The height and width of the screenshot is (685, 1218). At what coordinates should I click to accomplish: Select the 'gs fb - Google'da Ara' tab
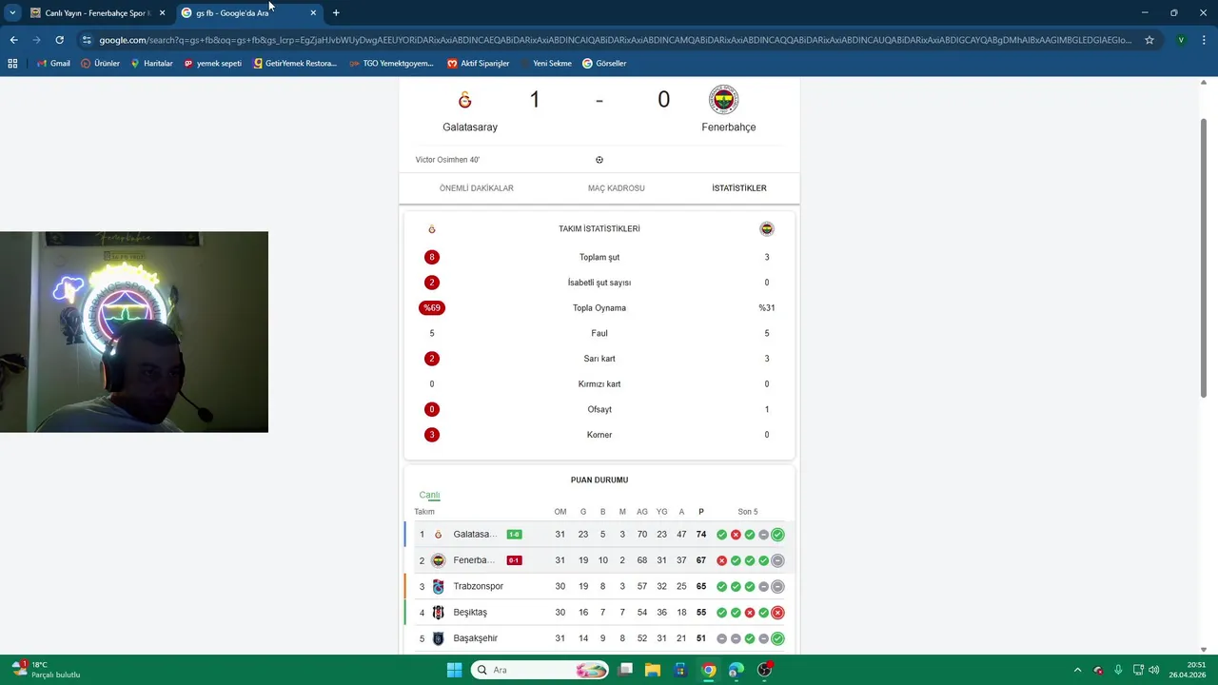[x=248, y=13]
